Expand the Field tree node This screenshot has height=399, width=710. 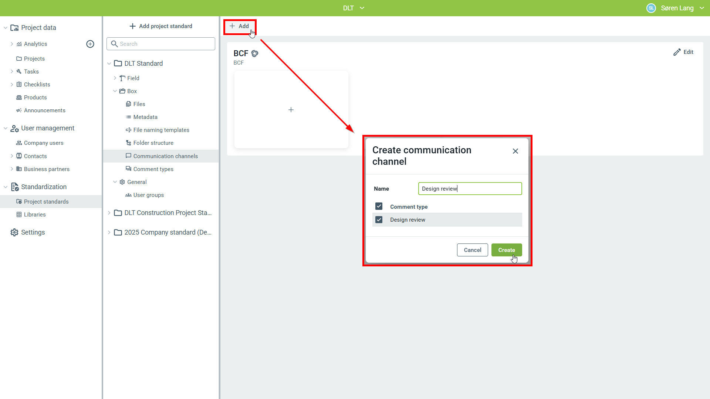click(115, 78)
